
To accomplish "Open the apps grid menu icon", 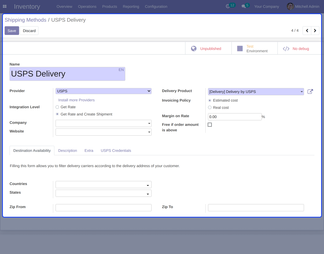I will coord(5,6).
